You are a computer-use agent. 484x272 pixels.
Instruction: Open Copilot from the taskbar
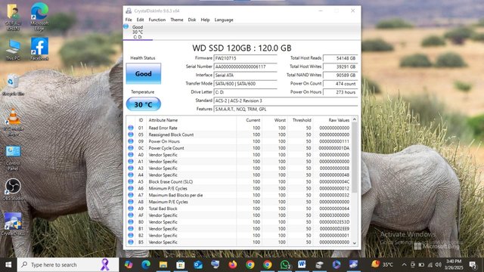(x=129, y=264)
